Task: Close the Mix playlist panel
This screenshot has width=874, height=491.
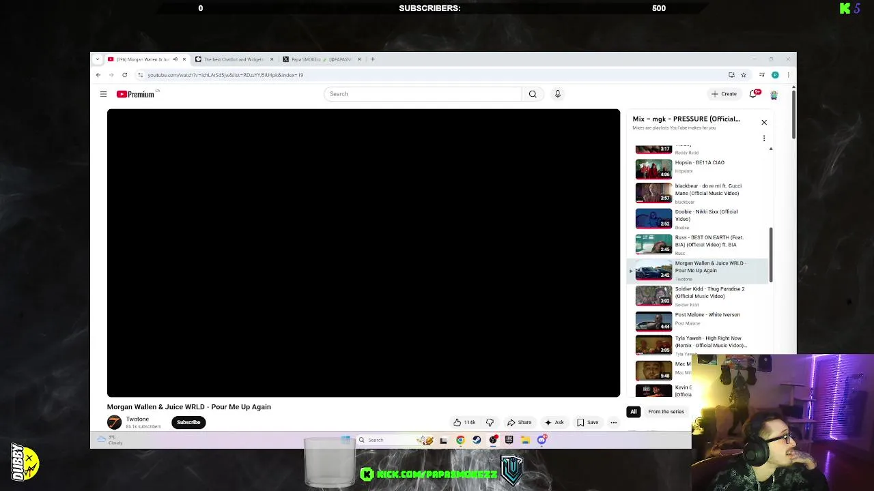Action: click(x=764, y=122)
